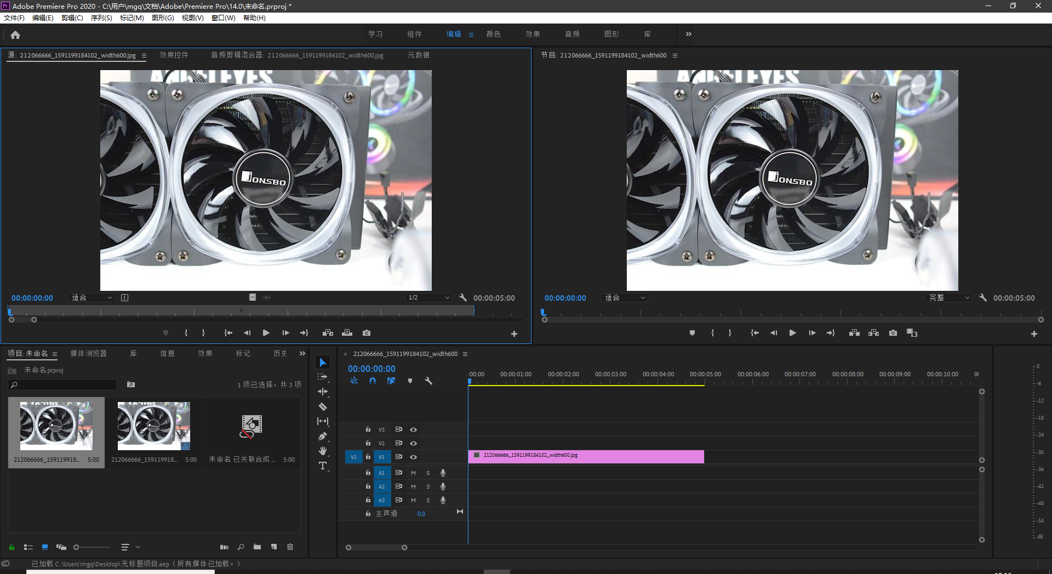This screenshot has width=1052, height=574.
Task: Toggle insert sequences as nests option
Action: [x=354, y=381]
